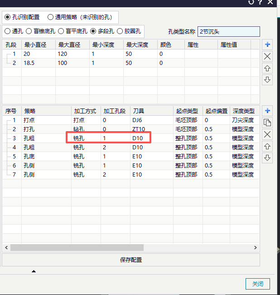Choose 胶圈孔 hole type
Screen dimensions: 280x295
pyautogui.click(x=129, y=31)
